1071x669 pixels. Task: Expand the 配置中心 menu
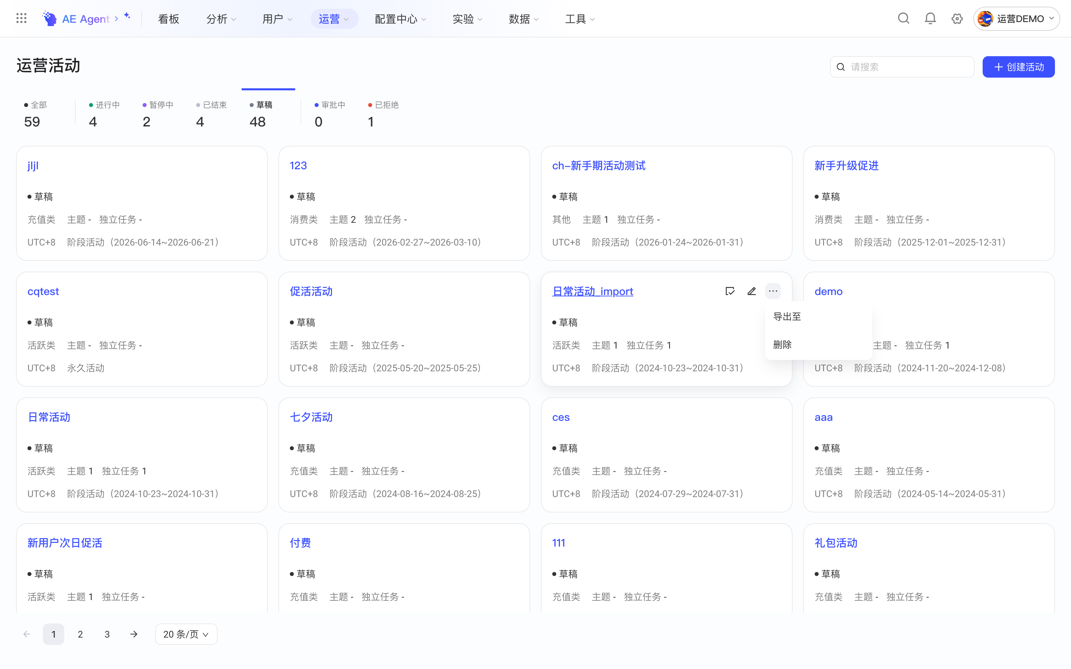click(x=401, y=19)
